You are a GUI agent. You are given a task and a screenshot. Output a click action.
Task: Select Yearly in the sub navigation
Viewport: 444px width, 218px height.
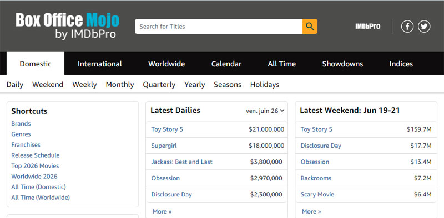coord(195,85)
